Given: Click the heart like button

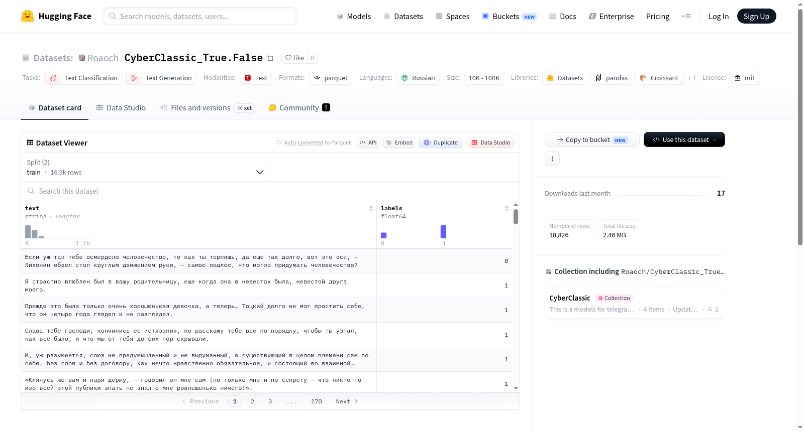Looking at the screenshot, I should coord(294,58).
